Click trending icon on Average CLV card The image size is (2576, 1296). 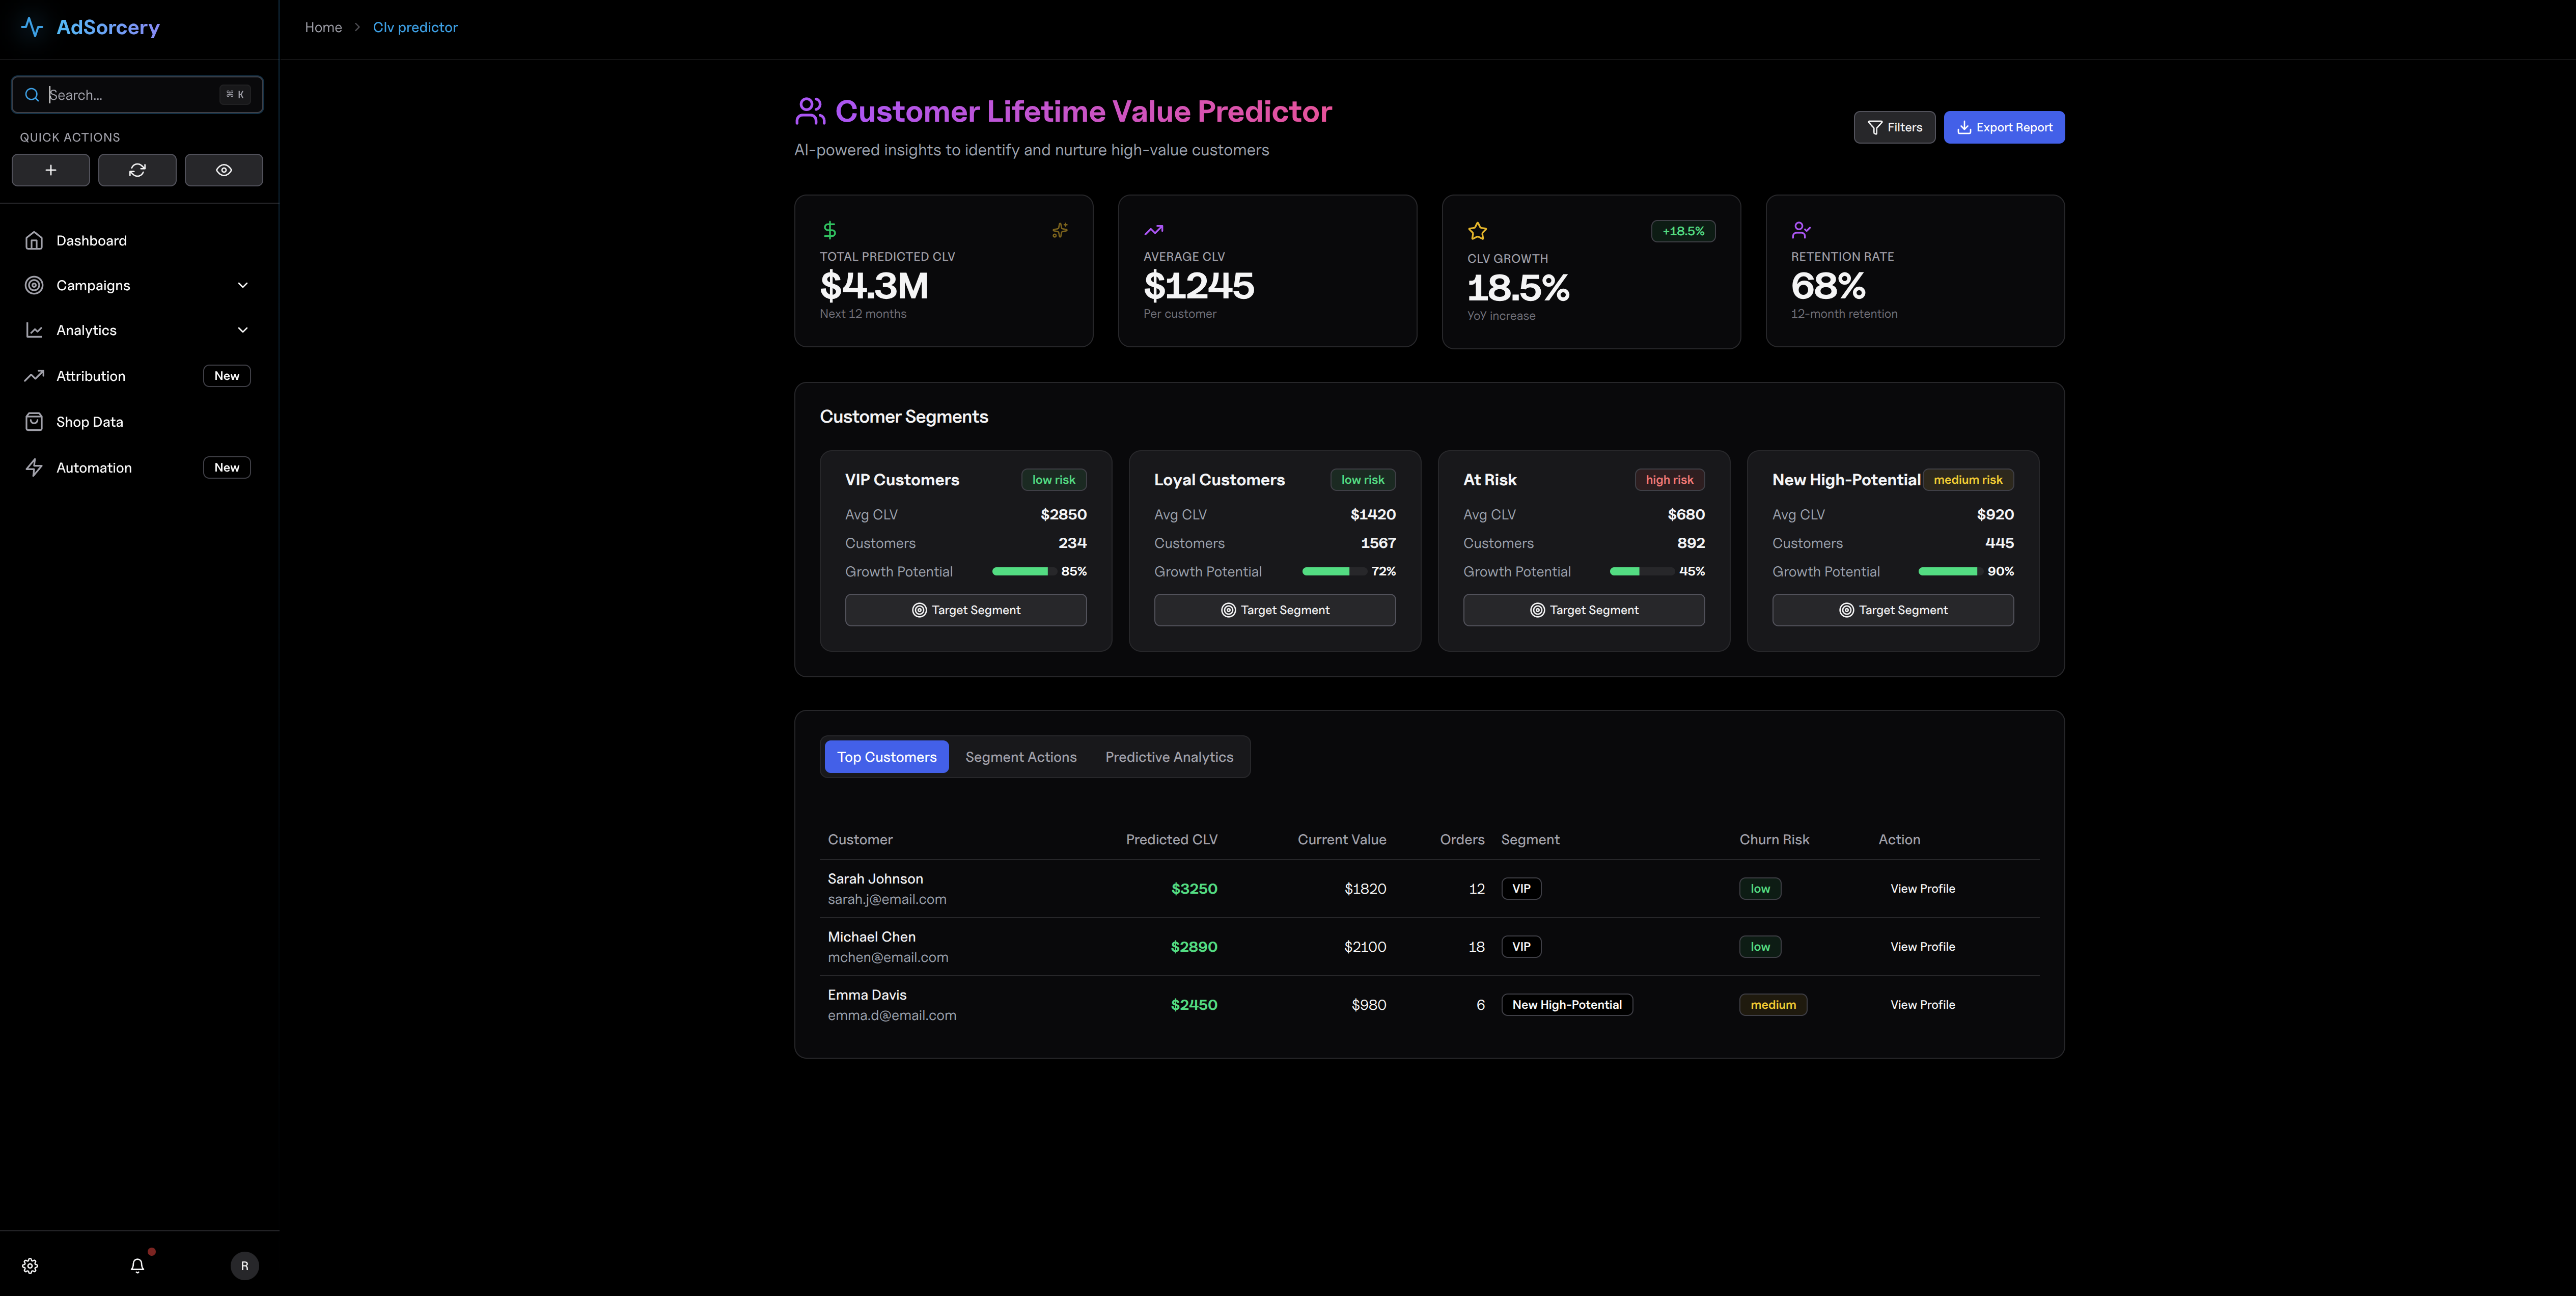click(x=1153, y=230)
